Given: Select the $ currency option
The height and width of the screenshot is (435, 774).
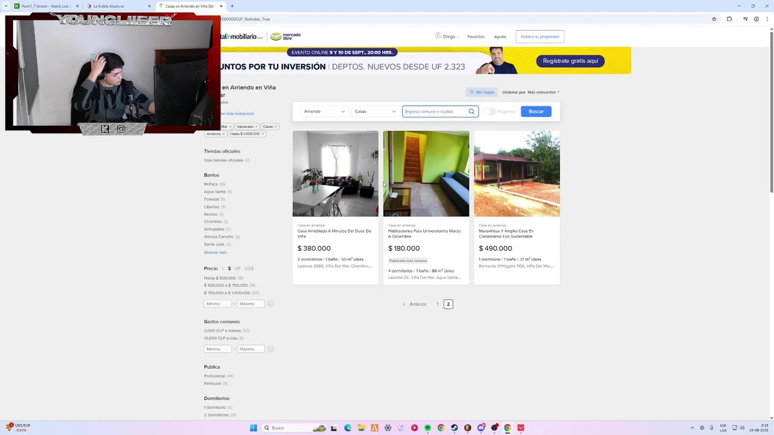Looking at the screenshot, I should click(x=229, y=268).
